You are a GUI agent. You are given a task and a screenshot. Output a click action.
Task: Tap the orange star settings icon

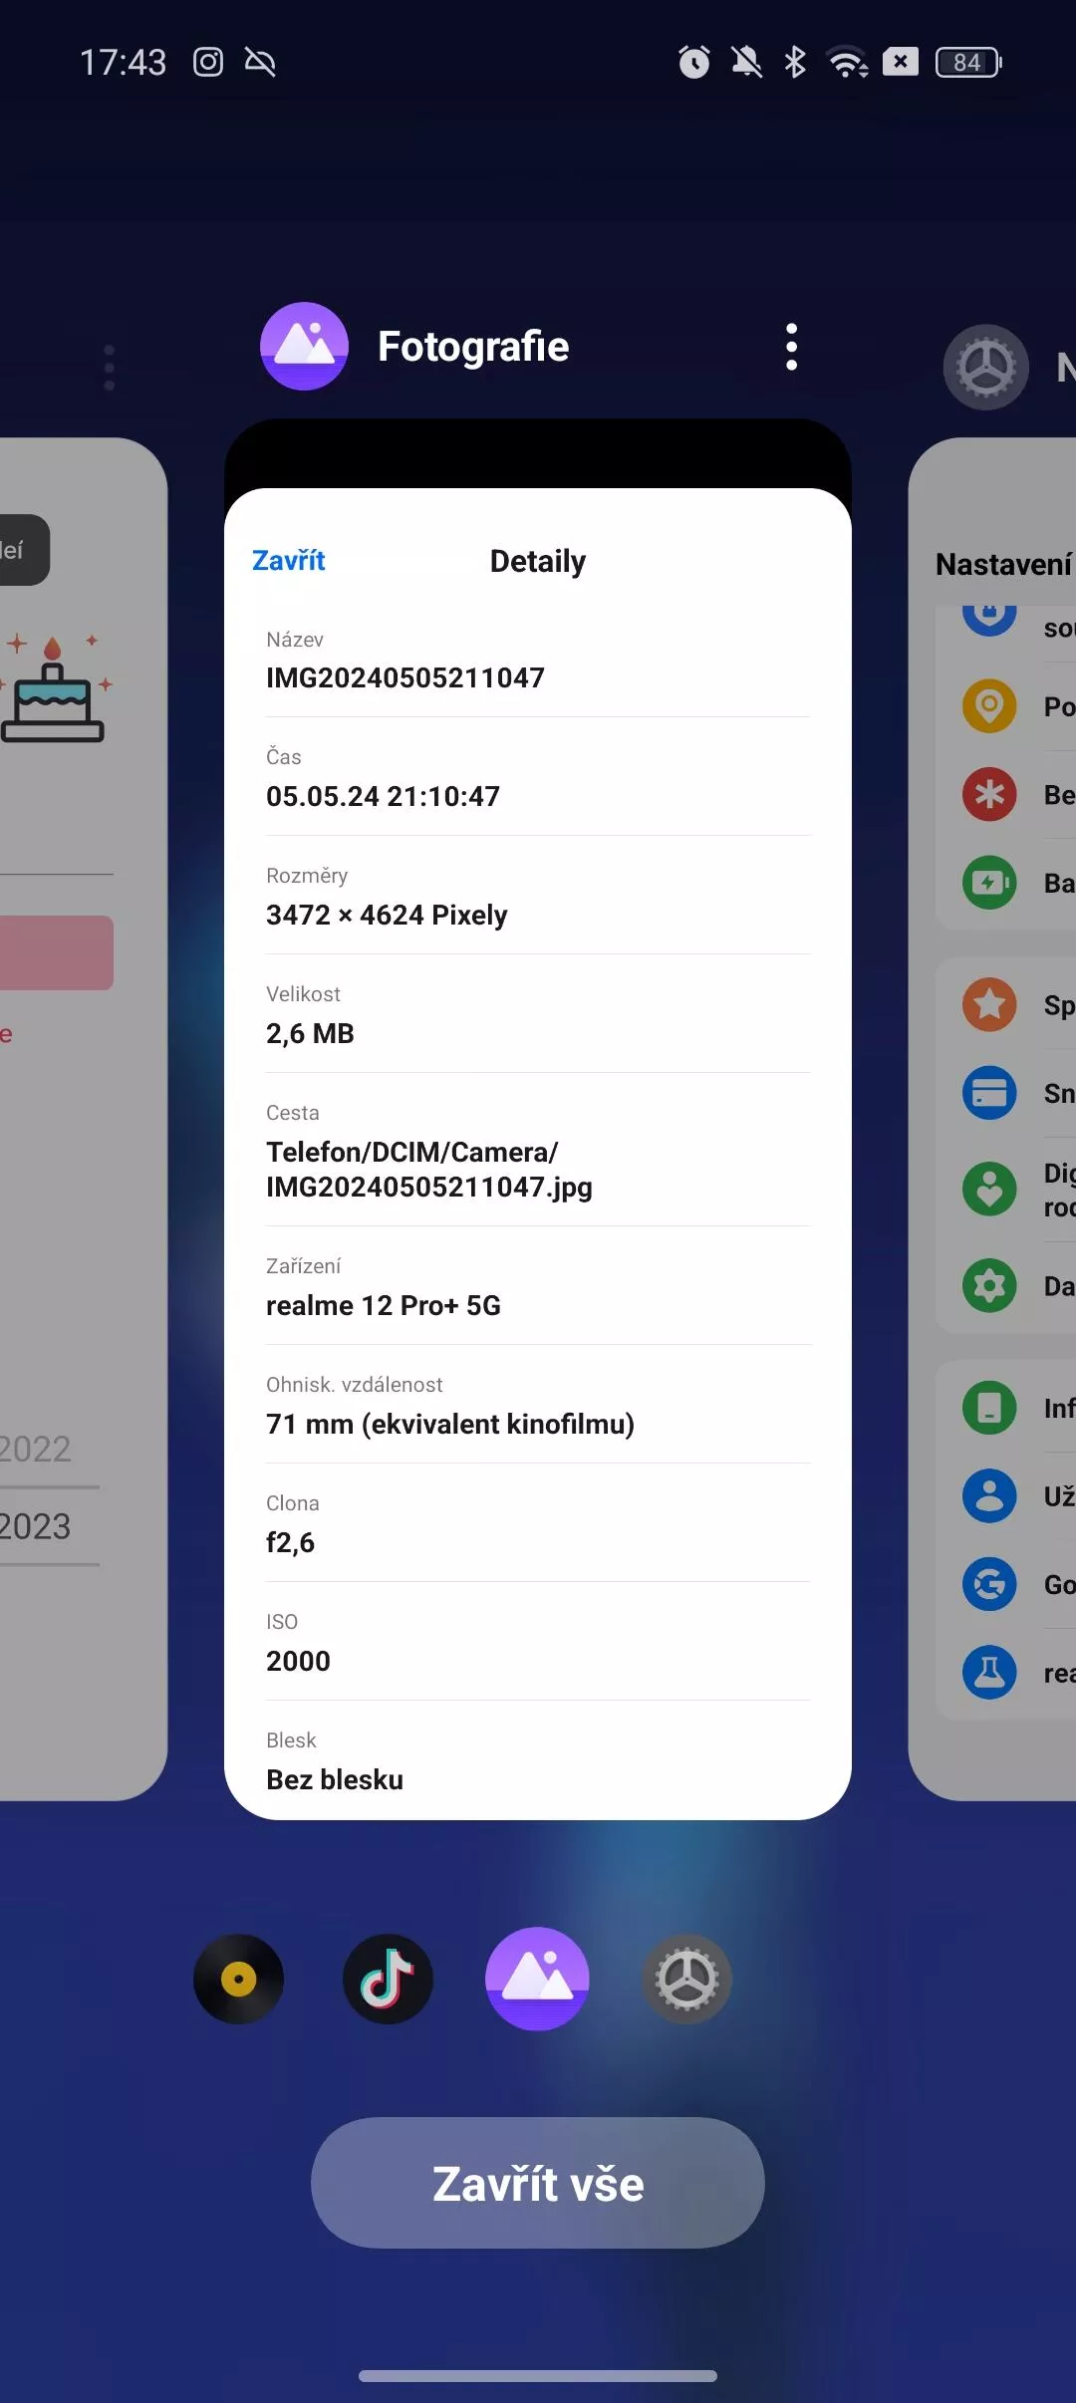989,1004
